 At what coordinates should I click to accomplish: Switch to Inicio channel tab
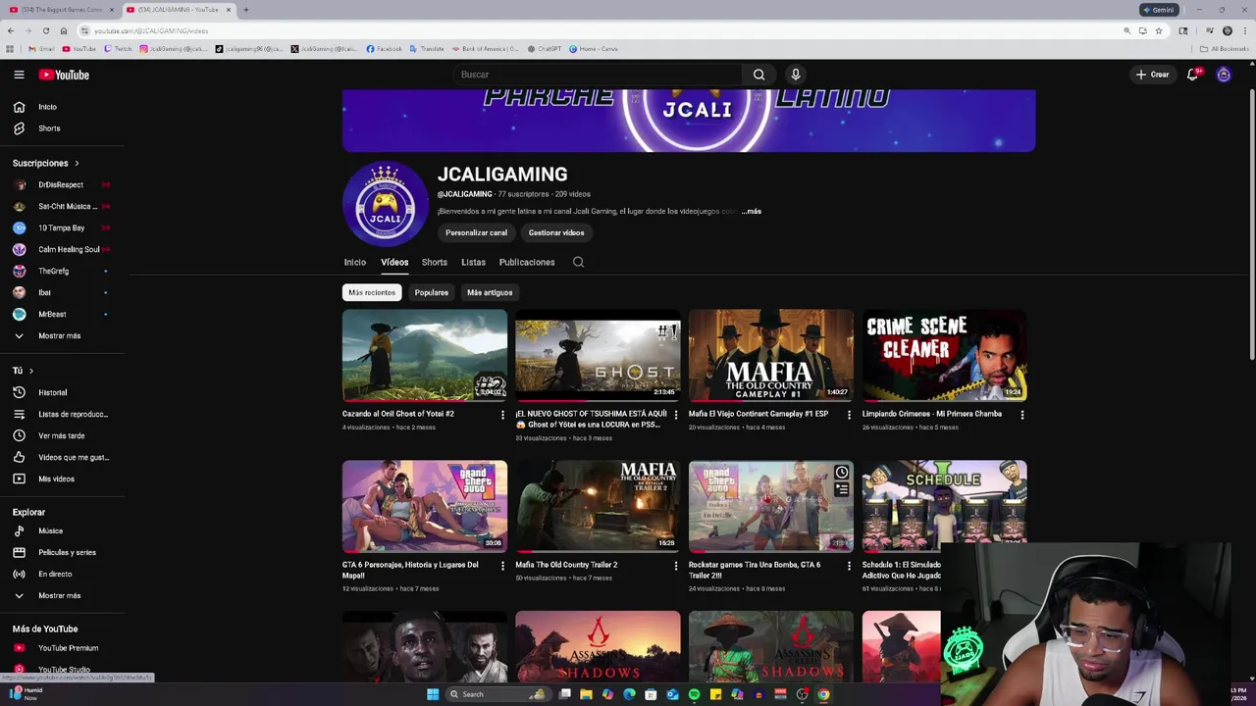pos(354,262)
